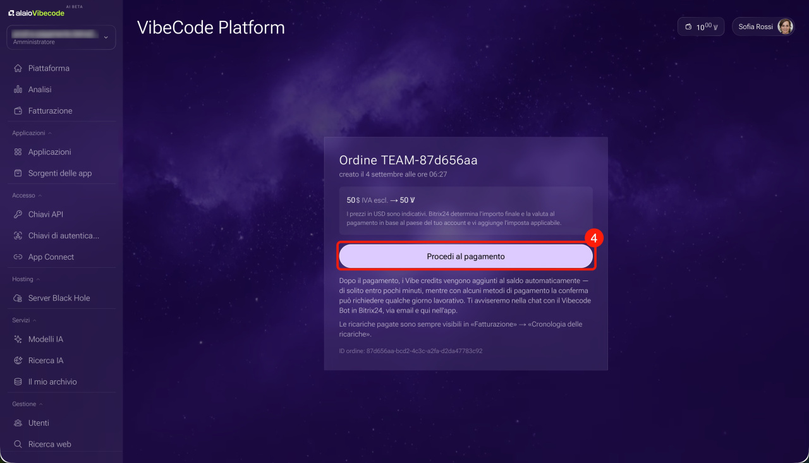Image resolution: width=809 pixels, height=463 pixels.
Task: Collapse the Accesso section header
Action: point(27,196)
